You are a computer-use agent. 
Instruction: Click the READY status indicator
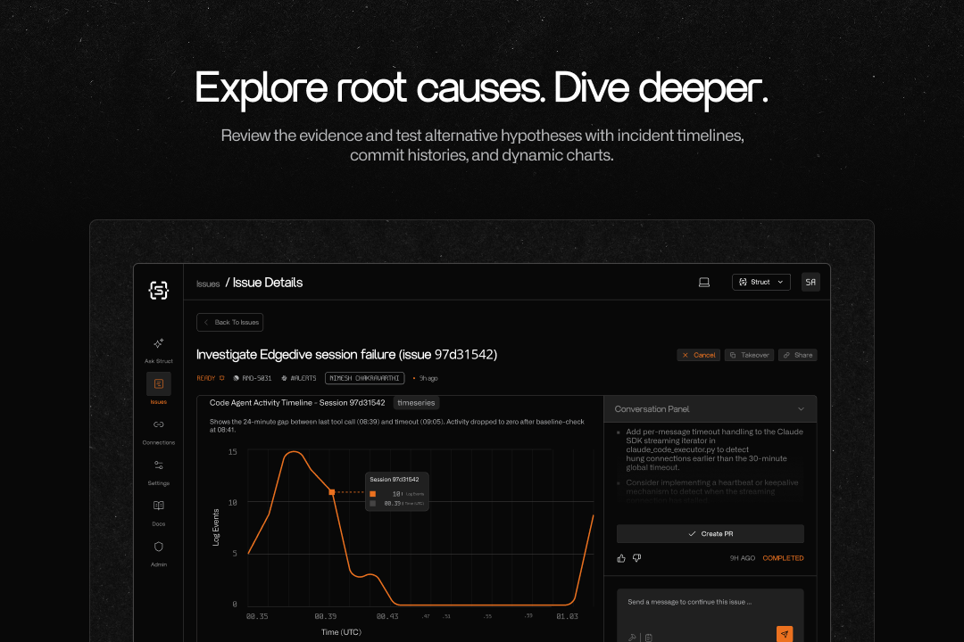coord(211,378)
